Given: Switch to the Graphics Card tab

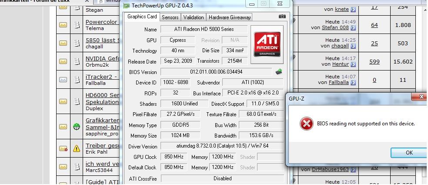Looking at the screenshot, I should tap(142, 17).
